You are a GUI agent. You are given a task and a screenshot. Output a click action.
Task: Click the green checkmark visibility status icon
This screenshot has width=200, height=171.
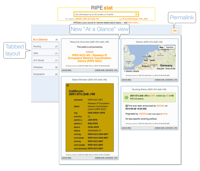126,97
